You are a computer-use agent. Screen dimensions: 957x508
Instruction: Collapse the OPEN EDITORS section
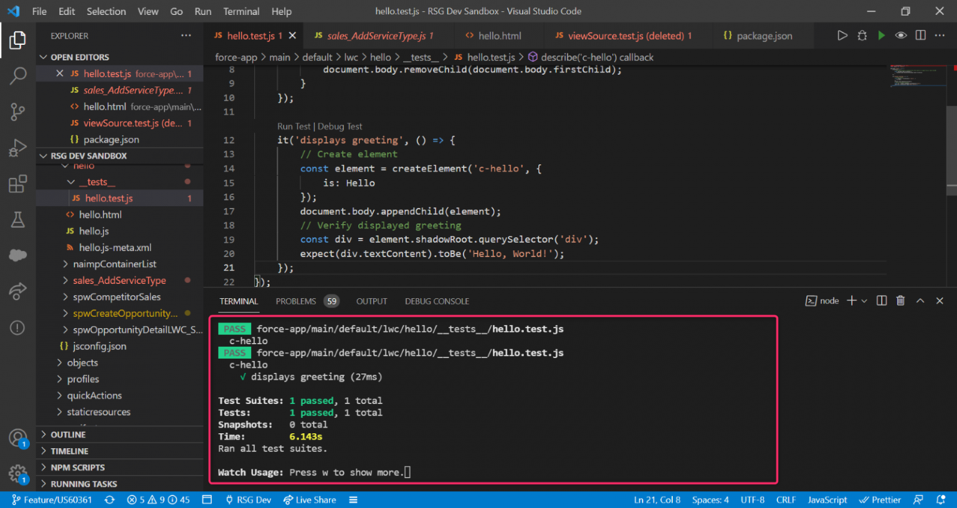click(x=43, y=57)
